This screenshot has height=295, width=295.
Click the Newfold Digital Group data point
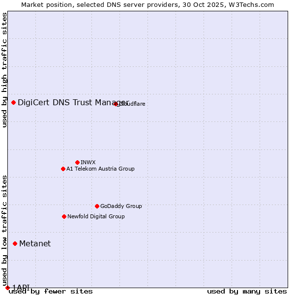click(64, 216)
